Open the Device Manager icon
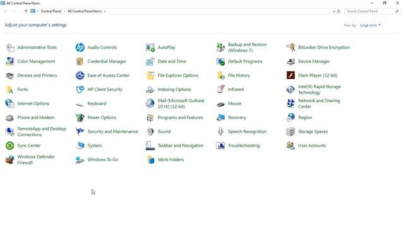This screenshot has width=404, height=227. [290, 62]
